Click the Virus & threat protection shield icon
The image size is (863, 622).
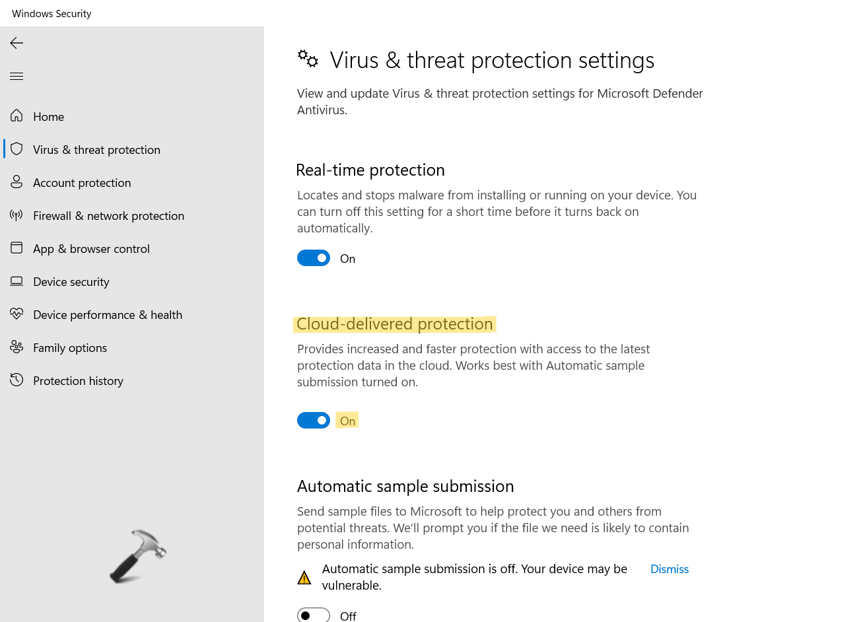(17, 149)
